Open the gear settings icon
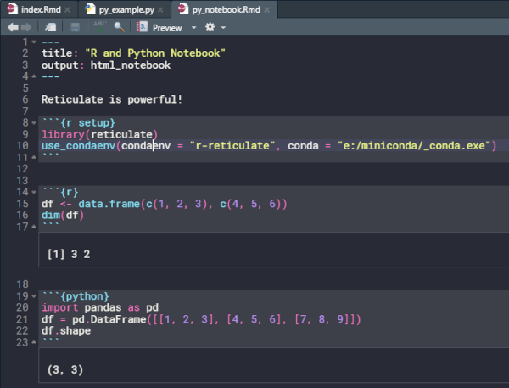This screenshot has width=509, height=388. pyautogui.click(x=210, y=27)
